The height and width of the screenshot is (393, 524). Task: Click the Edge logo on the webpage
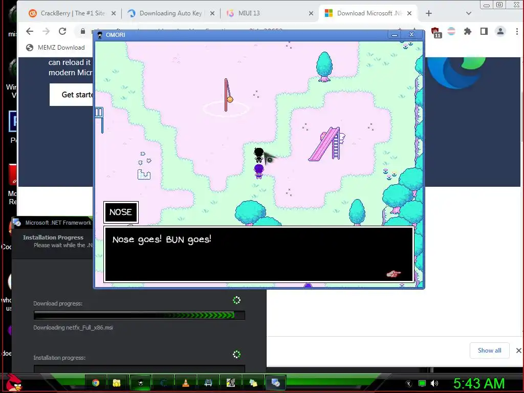tap(456, 73)
